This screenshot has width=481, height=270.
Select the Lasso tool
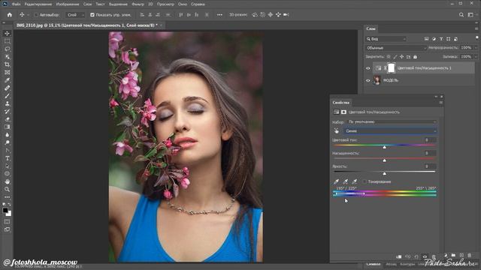[x=7, y=49]
